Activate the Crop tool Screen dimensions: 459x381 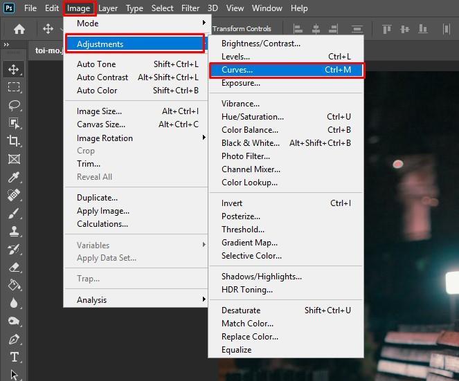pyautogui.click(x=14, y=141)
